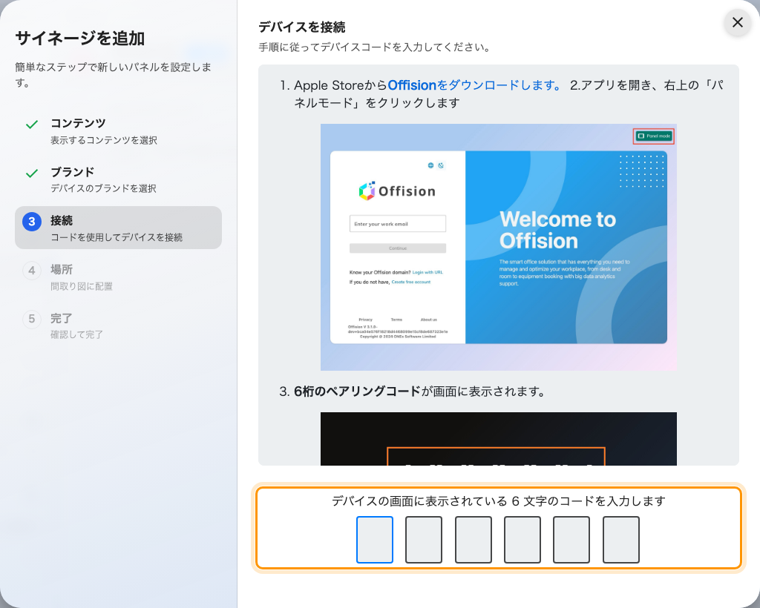Select the コンテンツ step

(x=118, y=130)
